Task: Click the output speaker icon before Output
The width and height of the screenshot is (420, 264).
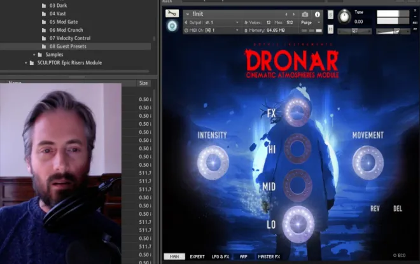Action: 186,23
